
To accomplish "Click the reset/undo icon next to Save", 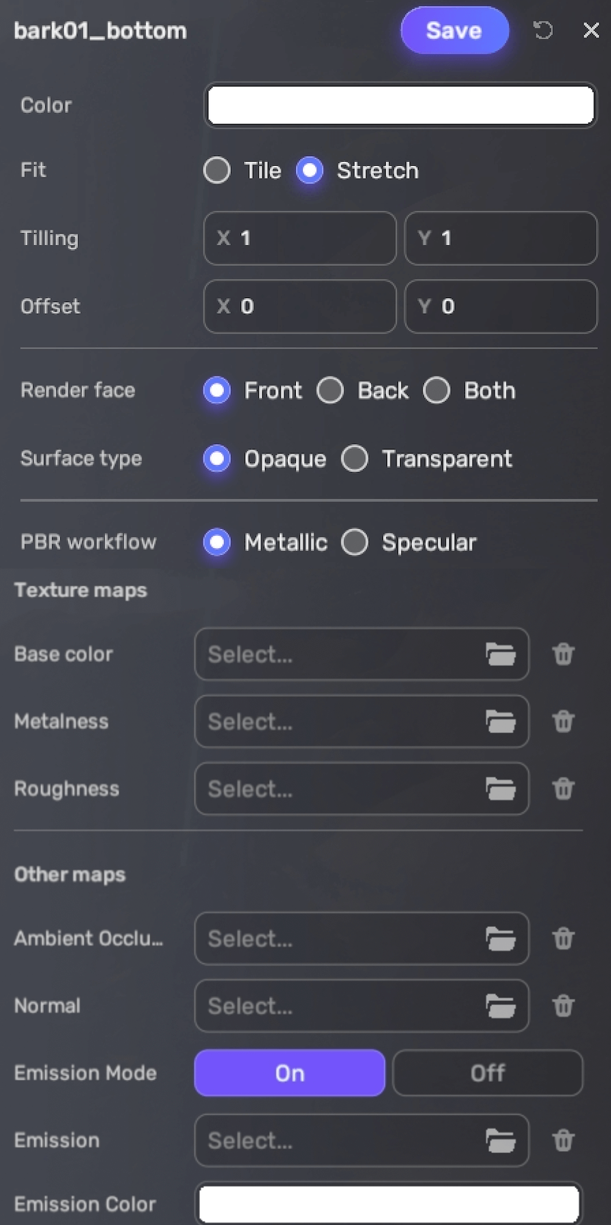I will 543,30.
